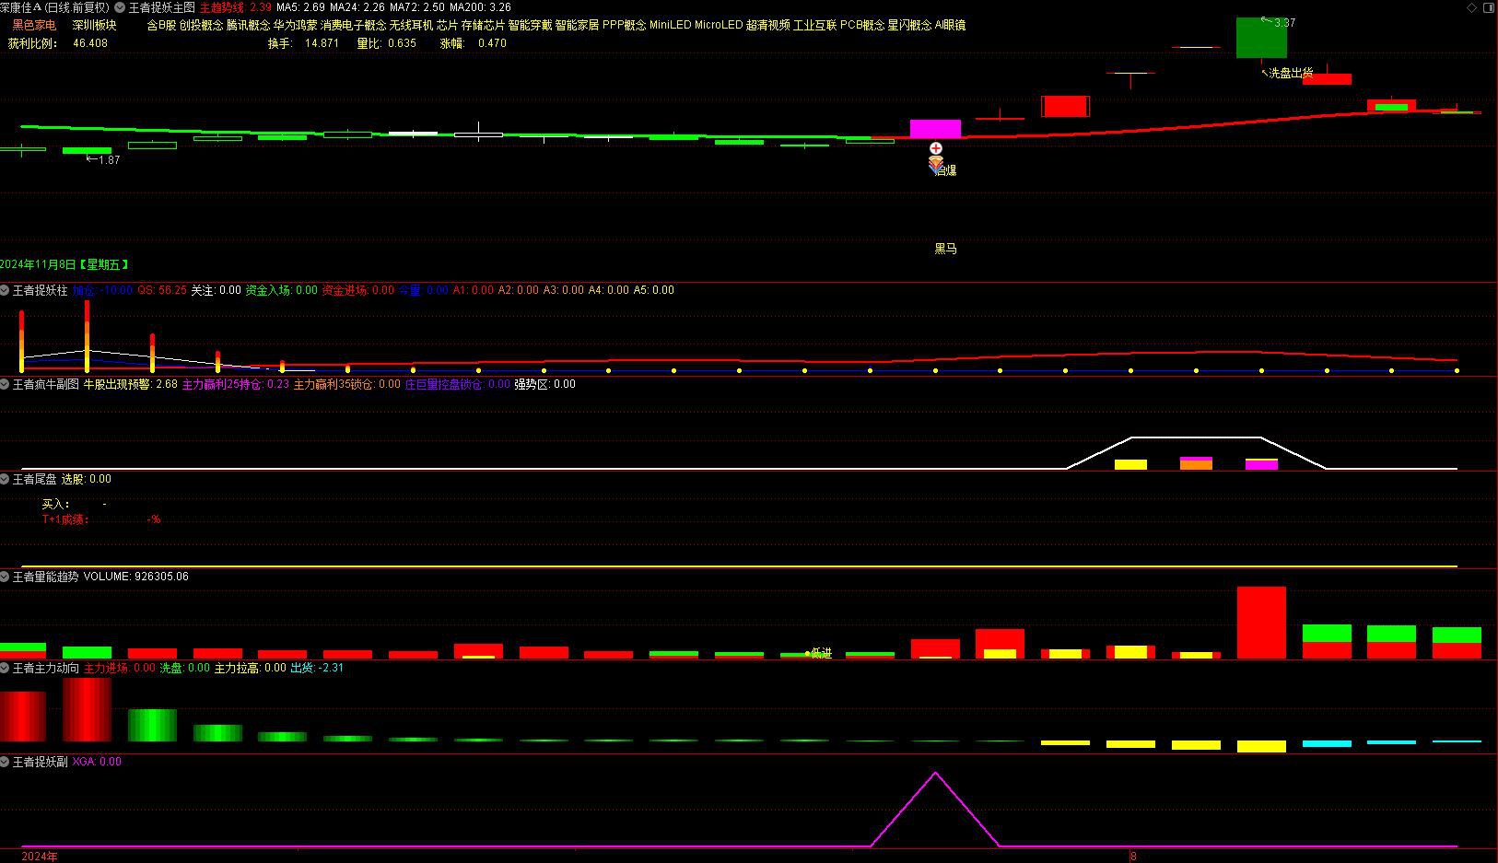Click the 智能穿戴 concept tag
Image resolution: width=1498 pixels, height=863 pixels.
[530, 26]
